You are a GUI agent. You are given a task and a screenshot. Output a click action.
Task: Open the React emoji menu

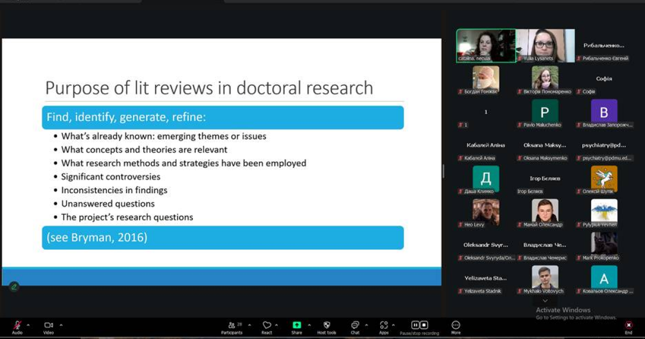(x=267, y=325)
